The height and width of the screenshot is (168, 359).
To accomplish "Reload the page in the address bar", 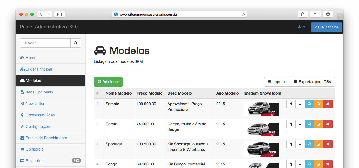I will click(x=243, y=14).
